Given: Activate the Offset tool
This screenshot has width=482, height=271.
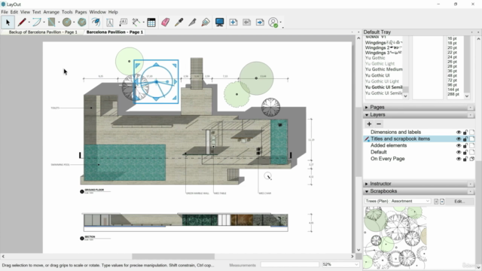Looking at the screenshot, I should pos(96,22).
